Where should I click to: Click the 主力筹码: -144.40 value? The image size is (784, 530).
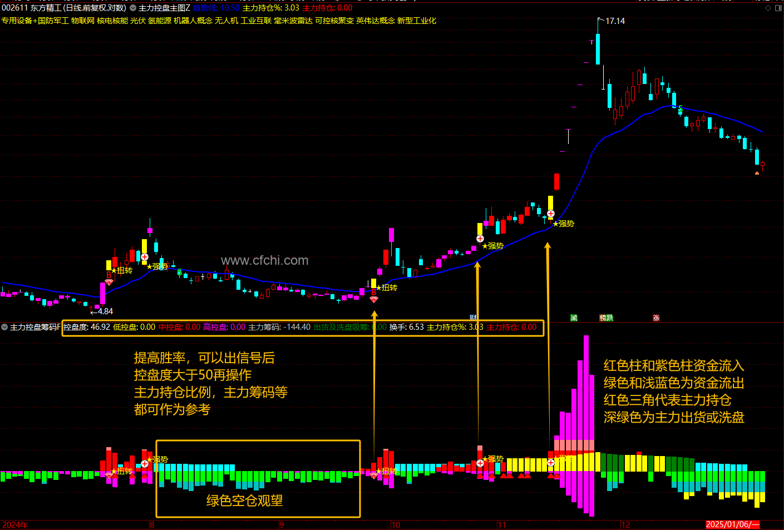[279, 327]
